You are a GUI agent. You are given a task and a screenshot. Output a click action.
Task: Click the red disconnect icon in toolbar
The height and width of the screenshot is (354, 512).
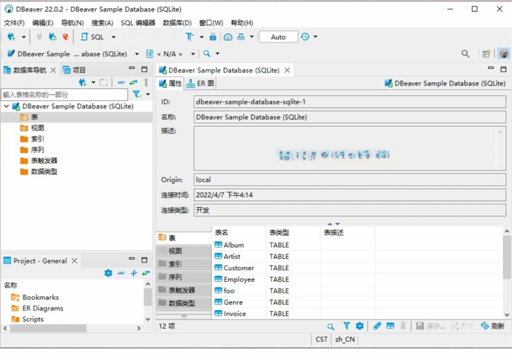pos(65,37)
